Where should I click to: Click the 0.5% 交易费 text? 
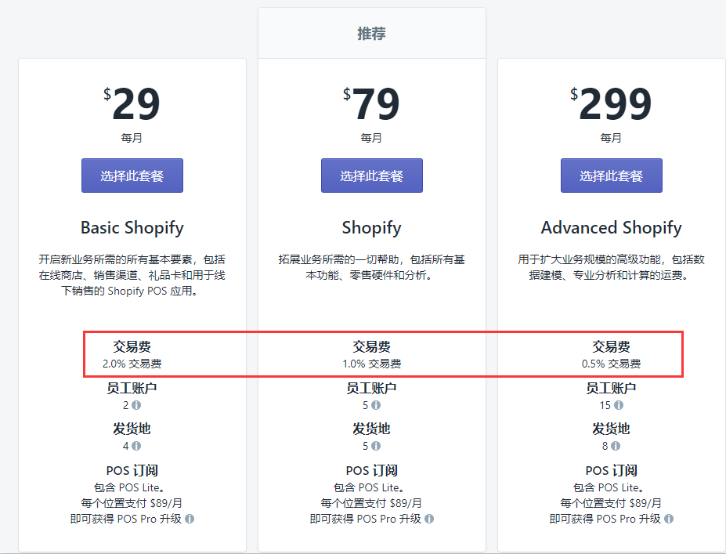pos(611,364)
